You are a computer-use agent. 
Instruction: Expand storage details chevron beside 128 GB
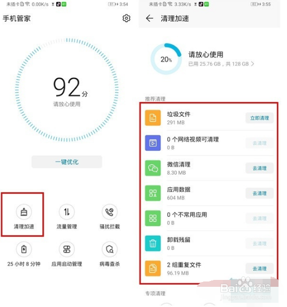(253, 64)
